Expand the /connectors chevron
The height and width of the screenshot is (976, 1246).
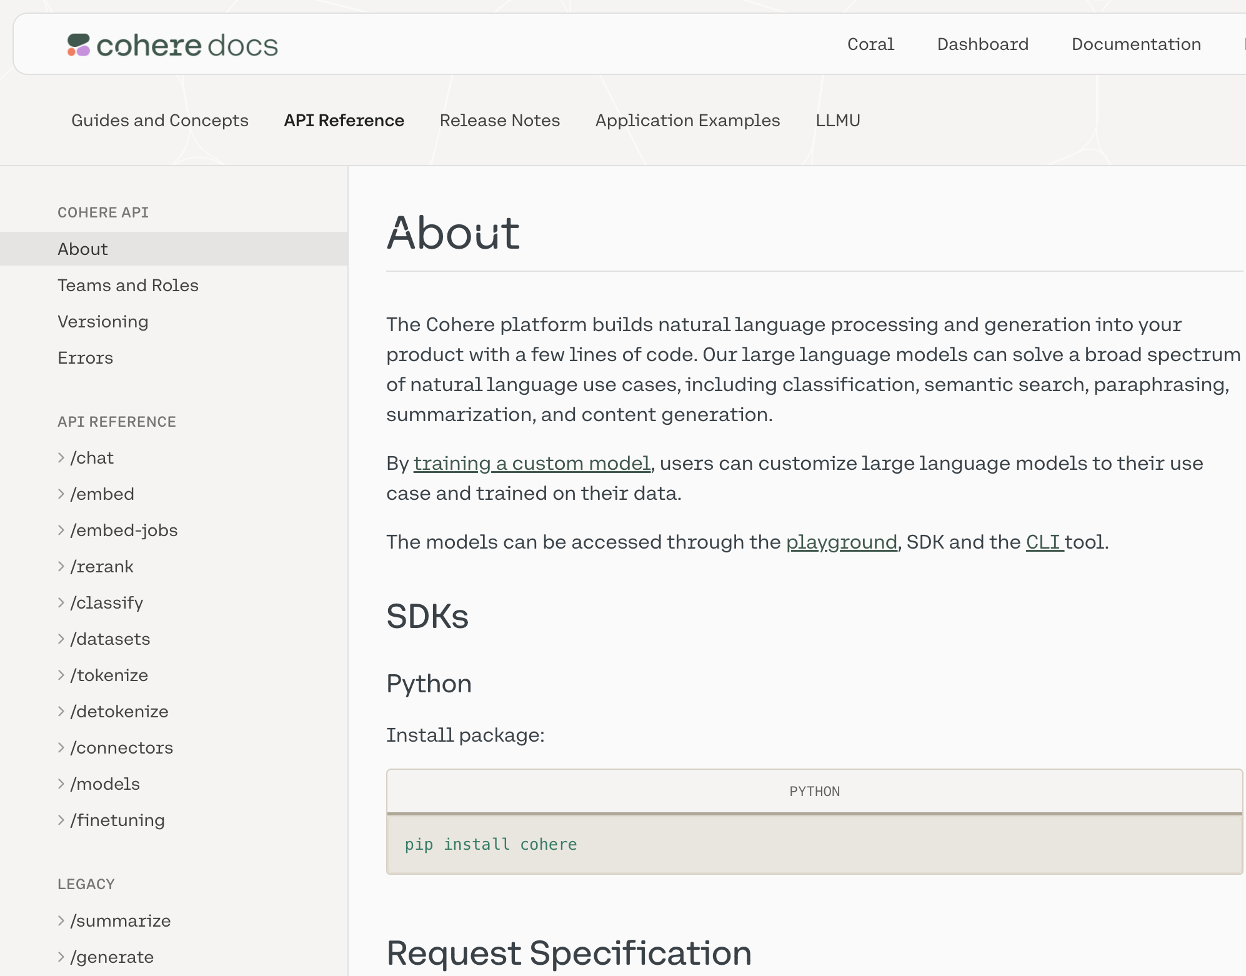tap(61, 748)
